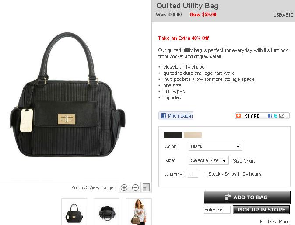Viewport: 295px width, 225px height.
Task: Click the view larger square icon
Action: pos(146,187)
